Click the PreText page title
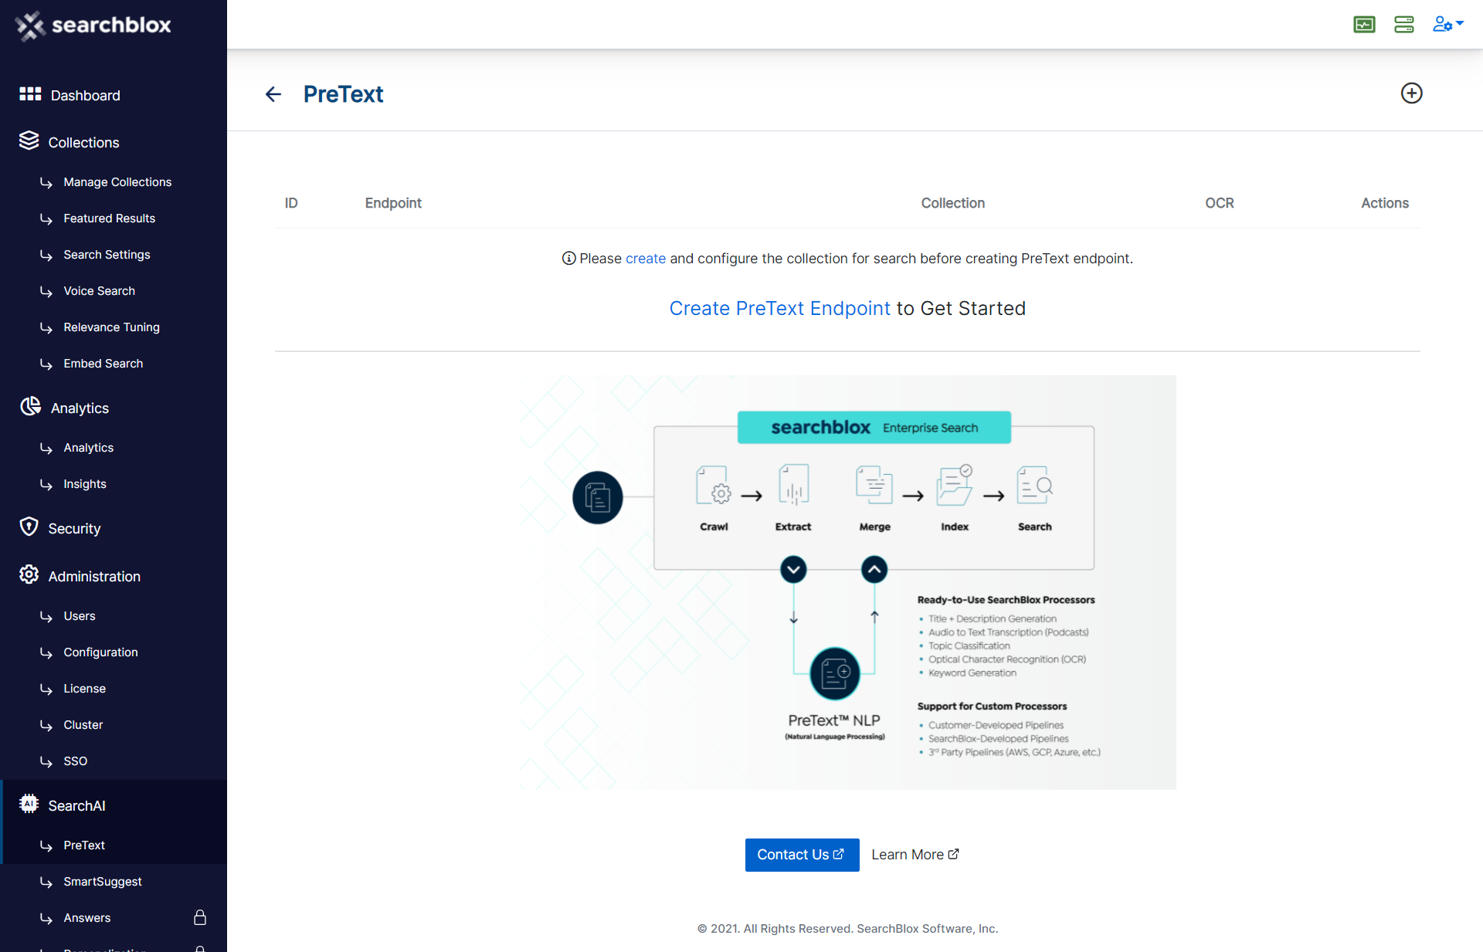Viewport: 1483px width, 952px height. [x=343, y=94]
